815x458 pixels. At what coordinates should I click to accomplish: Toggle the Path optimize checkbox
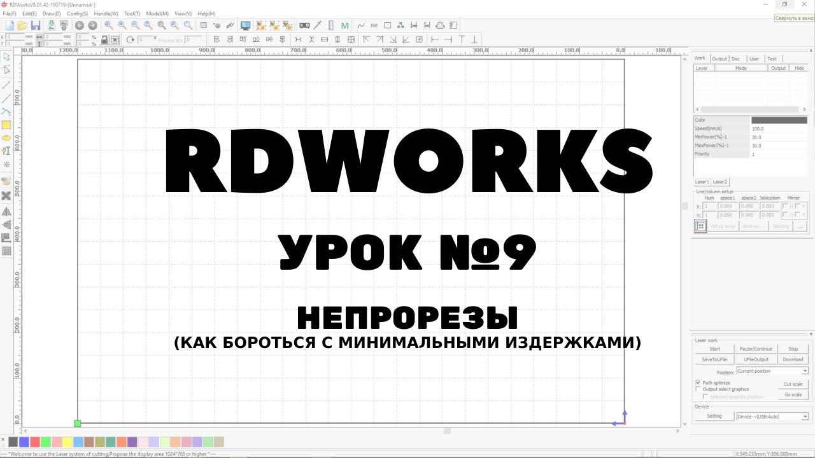tap(698, 383)
